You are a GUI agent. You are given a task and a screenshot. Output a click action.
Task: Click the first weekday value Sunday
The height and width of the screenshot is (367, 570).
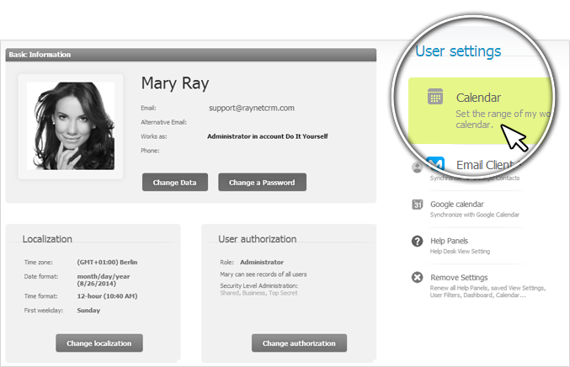click(88, 311)
